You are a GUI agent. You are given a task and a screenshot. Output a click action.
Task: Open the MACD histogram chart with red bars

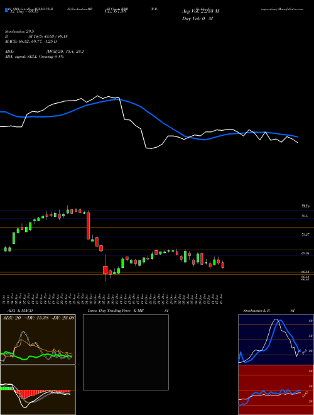38,390
